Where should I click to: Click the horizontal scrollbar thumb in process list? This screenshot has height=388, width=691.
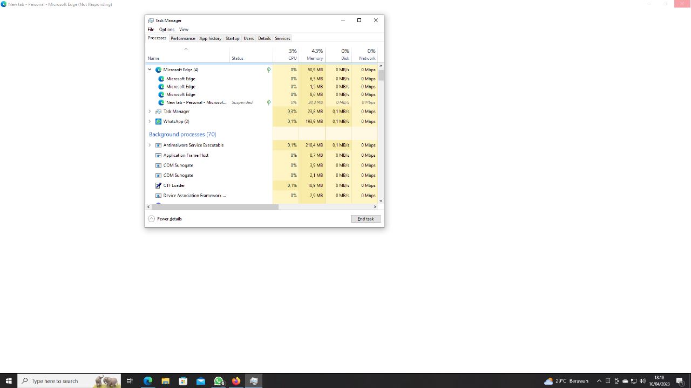pyautogui.click(x=215, y=207)
